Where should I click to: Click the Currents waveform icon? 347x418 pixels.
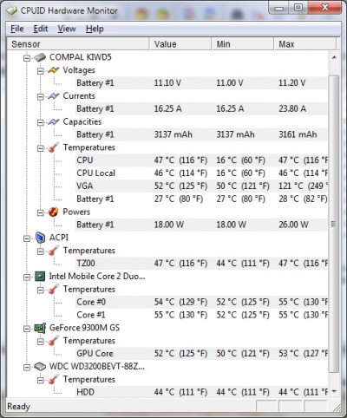tap(54, 96)
